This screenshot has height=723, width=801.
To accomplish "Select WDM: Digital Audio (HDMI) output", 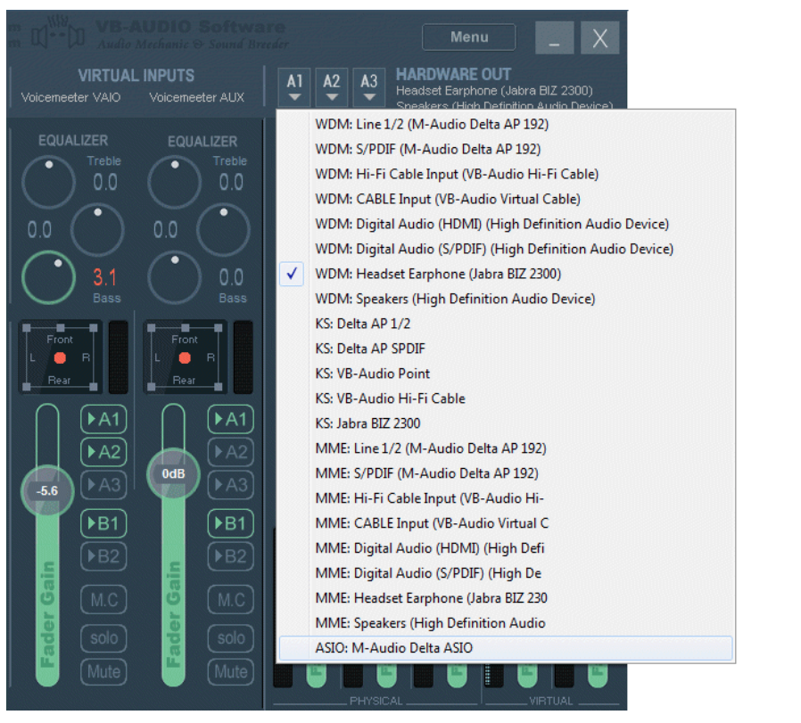I will 506,224.
